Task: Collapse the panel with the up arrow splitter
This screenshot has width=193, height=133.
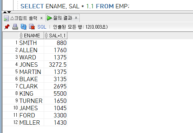Action: coord(5,12)
